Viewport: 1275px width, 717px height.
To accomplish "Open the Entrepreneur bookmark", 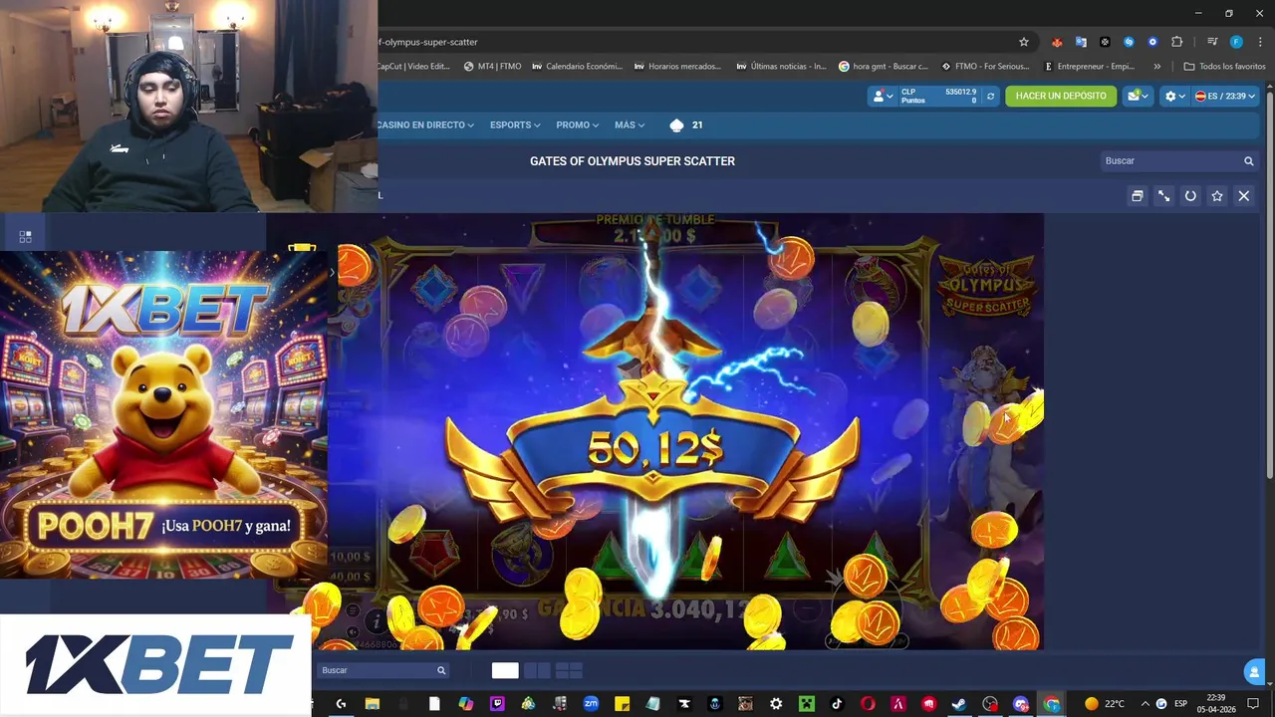I will pos(1090,67).
